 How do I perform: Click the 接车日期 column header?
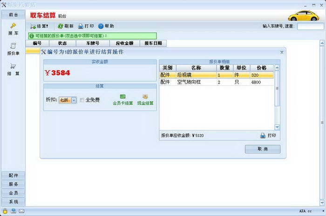point(153,43)
